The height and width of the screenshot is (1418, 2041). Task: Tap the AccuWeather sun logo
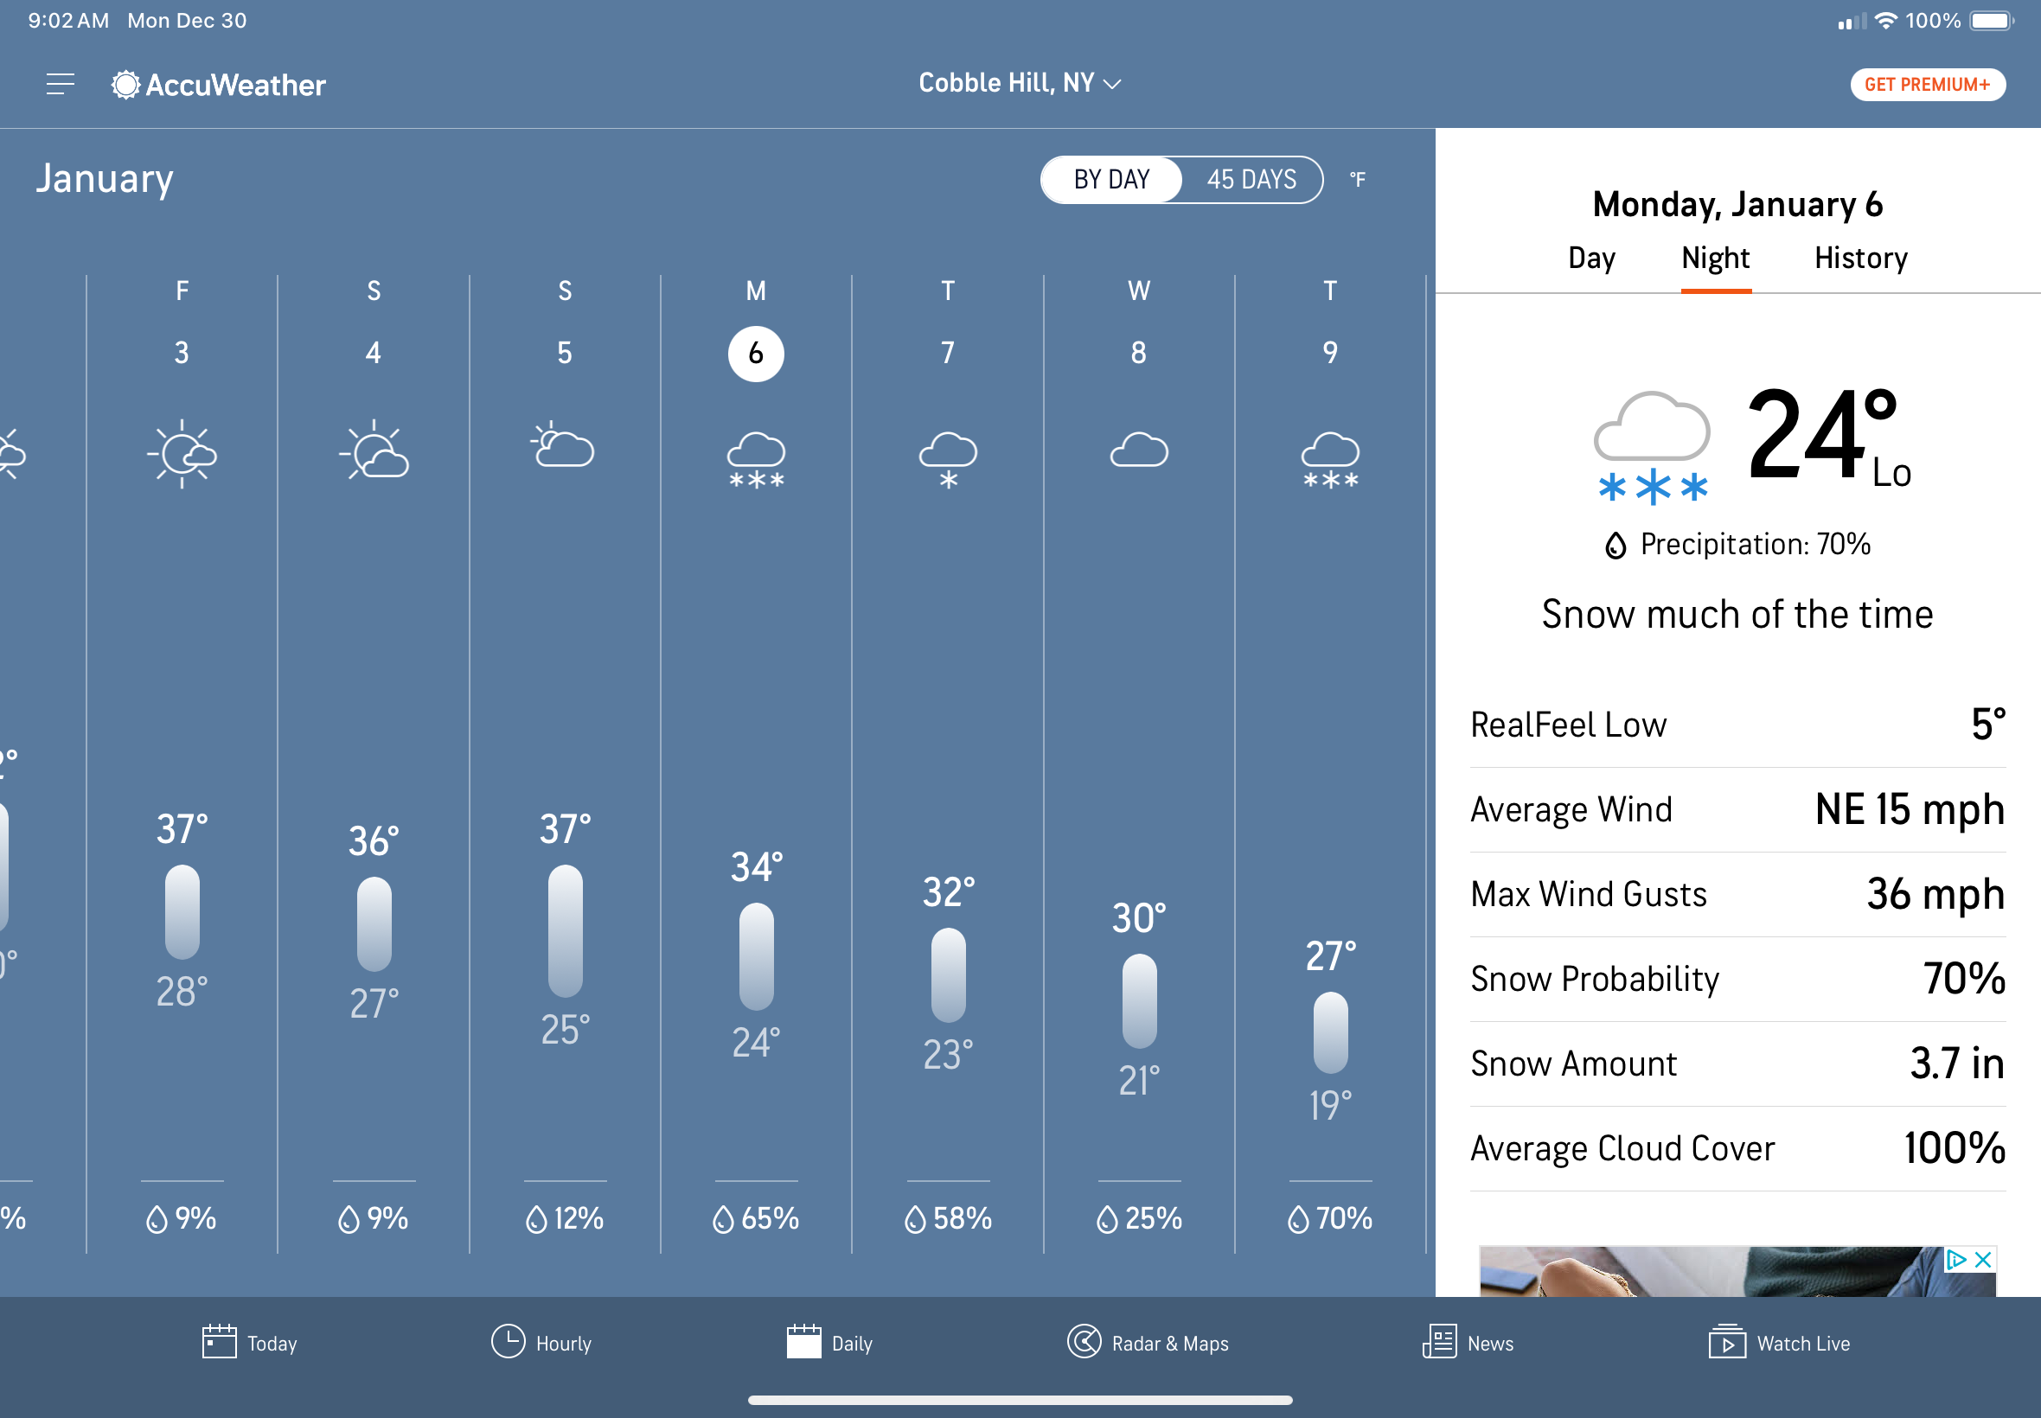pos(125,85)
